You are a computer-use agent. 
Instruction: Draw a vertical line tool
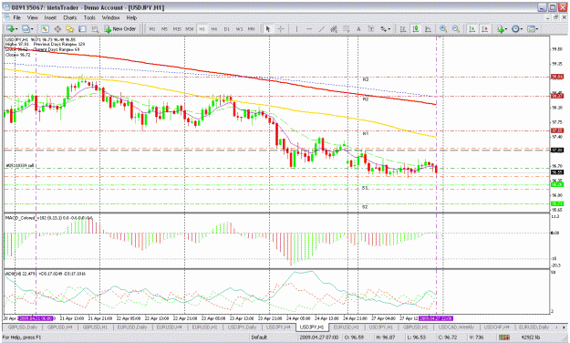click(296, 28)
